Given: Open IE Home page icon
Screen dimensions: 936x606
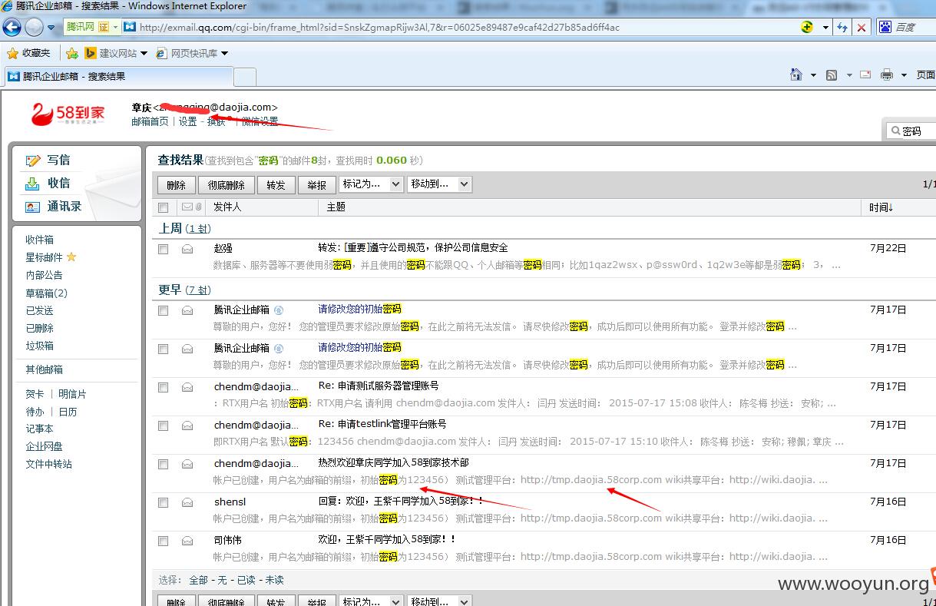Looking at the screenshot, I should 796,75.
